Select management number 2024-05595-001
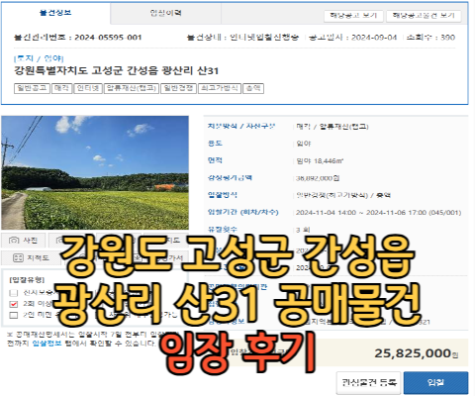The image size is (475, 396). [108, 38]
